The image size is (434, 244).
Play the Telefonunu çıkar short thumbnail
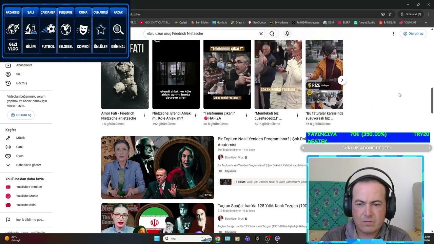pos(227,75)
